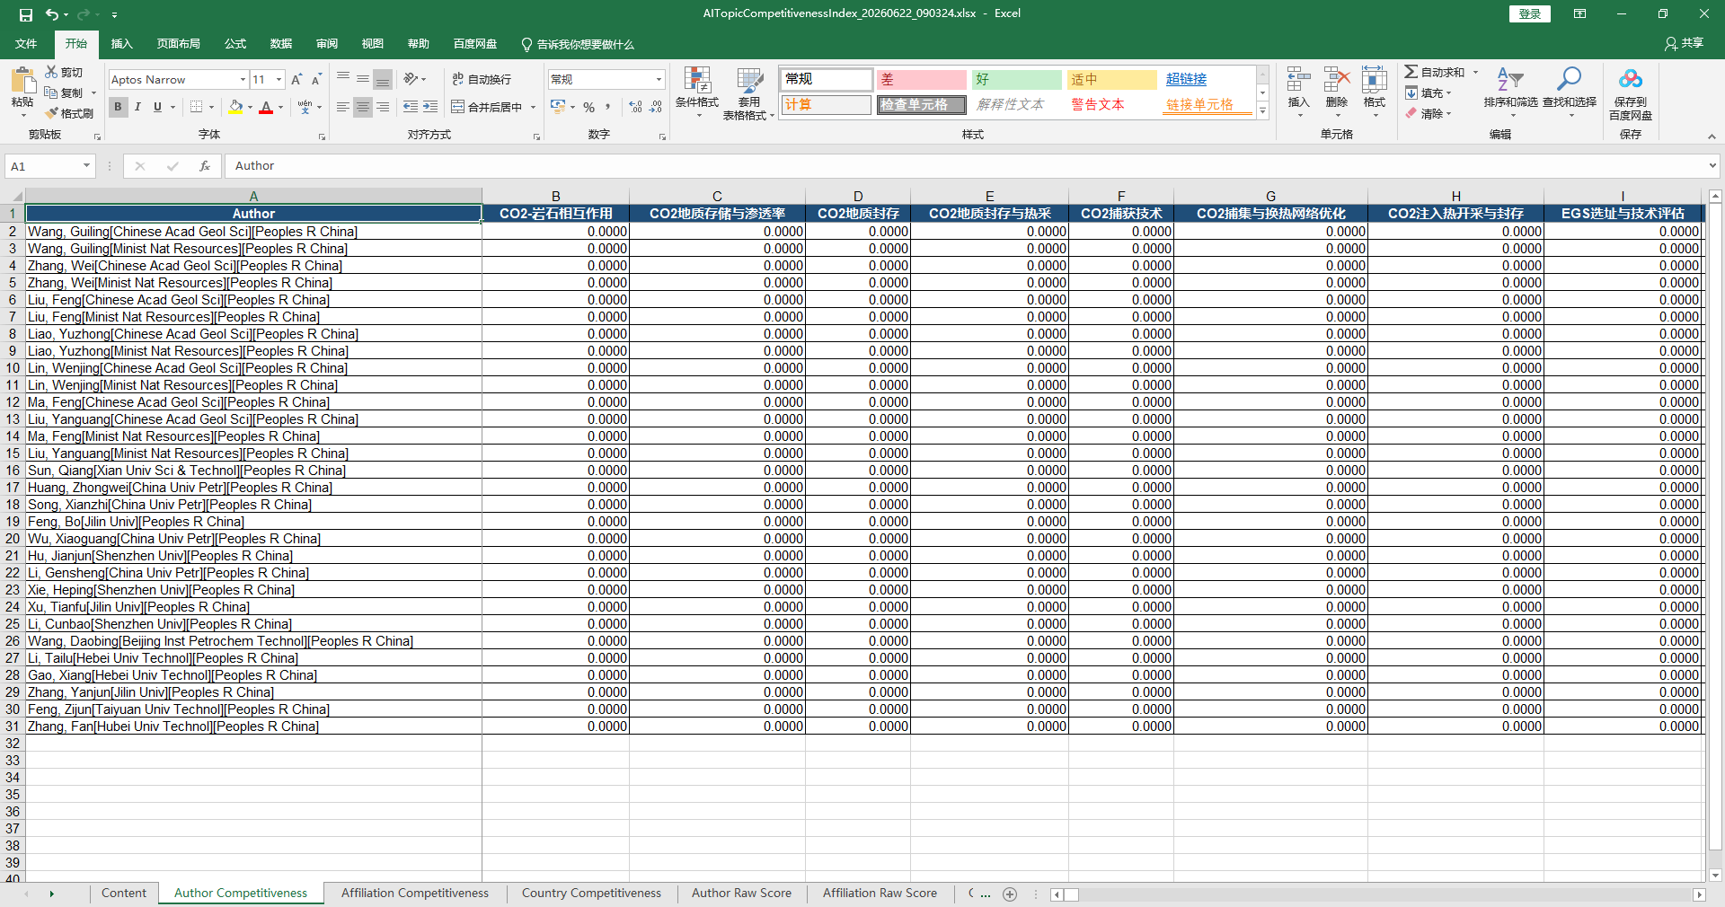This screenshot has height=907, width=1725.
Task: Apply the yellow fill color
Action: point(235,107)
